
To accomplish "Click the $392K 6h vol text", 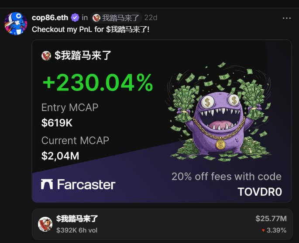I will (77, 230).
